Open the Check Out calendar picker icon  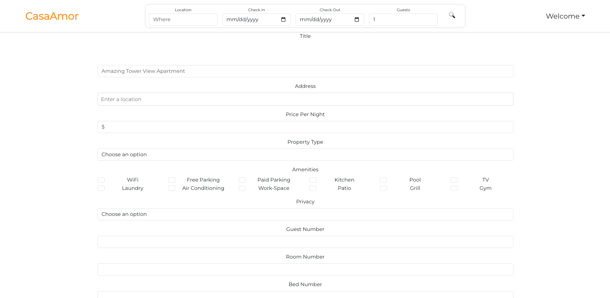[357, 20]
